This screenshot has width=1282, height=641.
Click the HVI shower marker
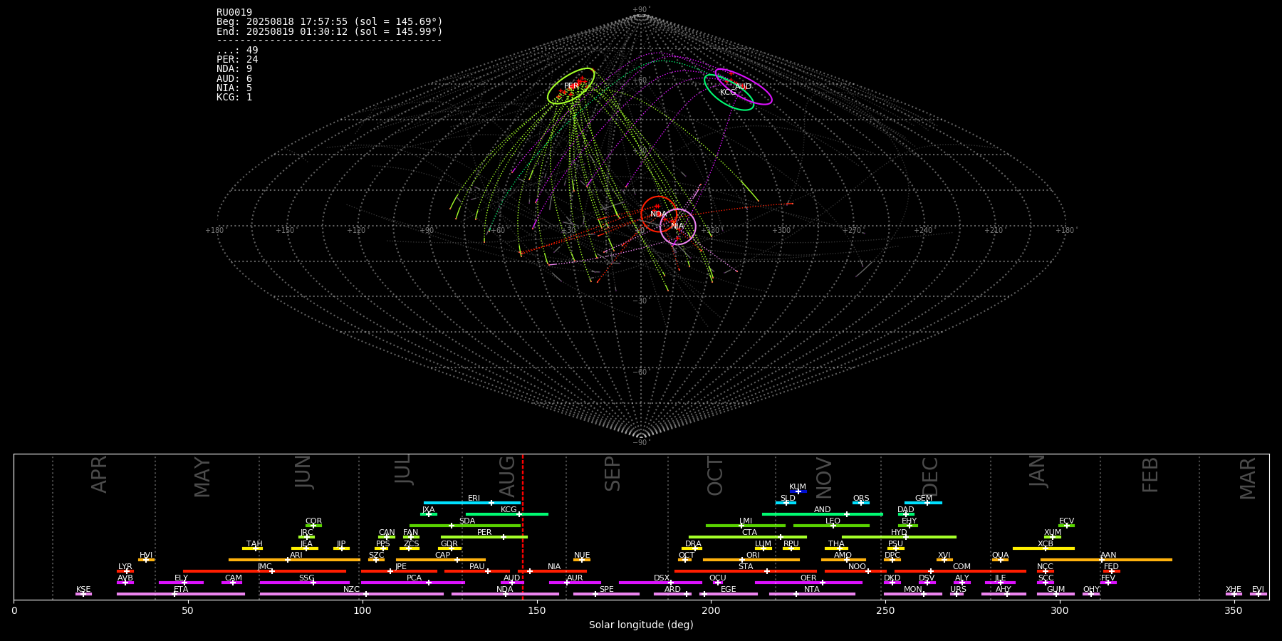click(x=146, y=560)
